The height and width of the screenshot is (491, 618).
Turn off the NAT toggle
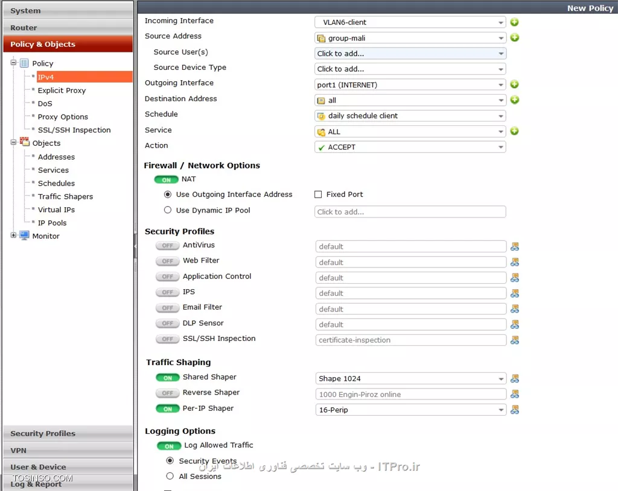tap(167, 180)
